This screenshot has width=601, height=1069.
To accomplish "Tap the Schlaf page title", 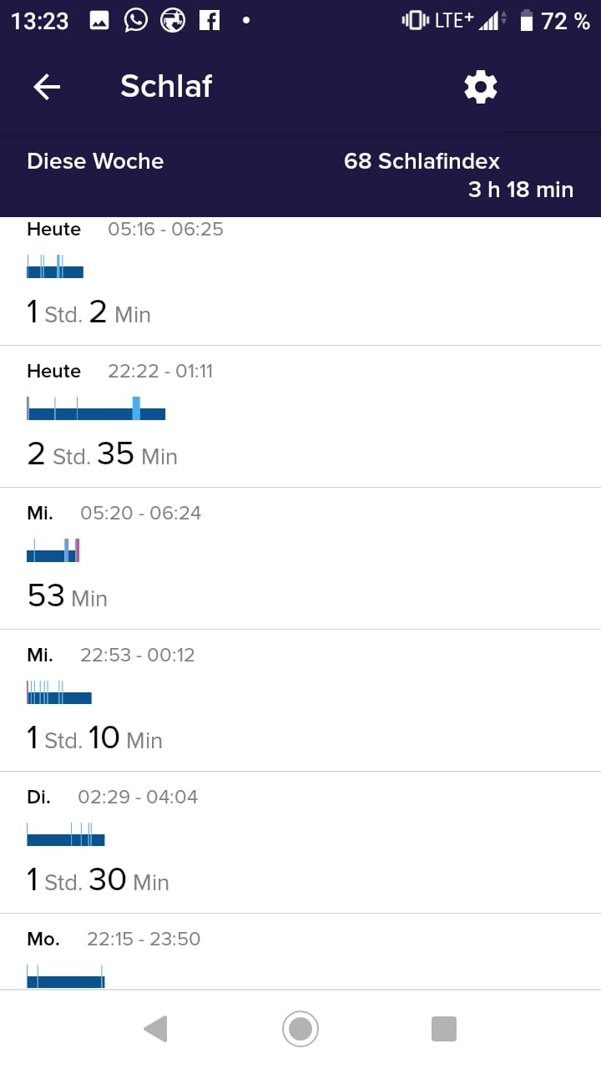I will (x=166, y=86).
